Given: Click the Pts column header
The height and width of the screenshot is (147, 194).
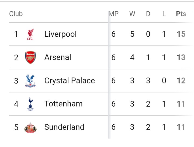Looking at the screenshot, I should pos(181,14).
